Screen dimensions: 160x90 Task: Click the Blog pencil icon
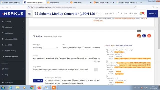click(3, 75)
